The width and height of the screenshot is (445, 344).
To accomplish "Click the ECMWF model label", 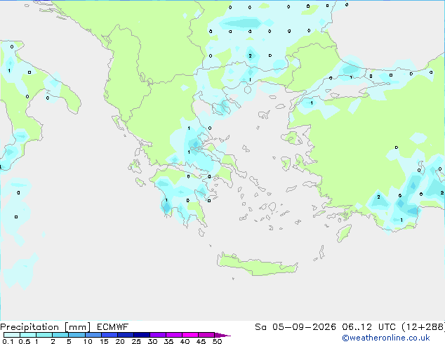I will click(113, 327).
